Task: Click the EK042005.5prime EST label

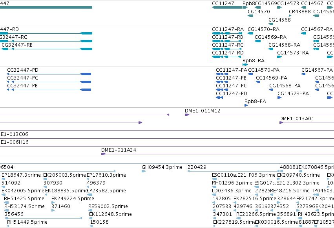Action: pyautogui.click(x=23, y=191)
